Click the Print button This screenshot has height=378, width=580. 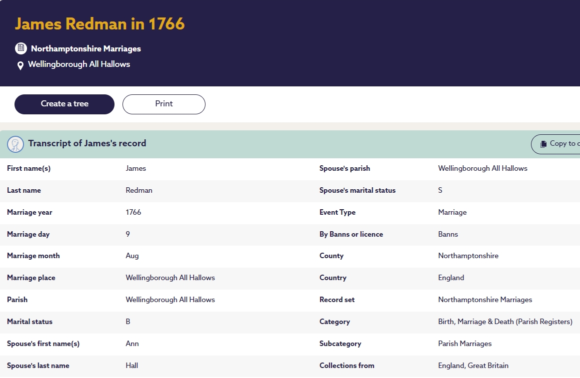click(x=164, y=104)
